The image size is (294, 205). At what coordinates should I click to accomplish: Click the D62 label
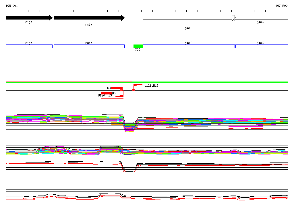115,93
